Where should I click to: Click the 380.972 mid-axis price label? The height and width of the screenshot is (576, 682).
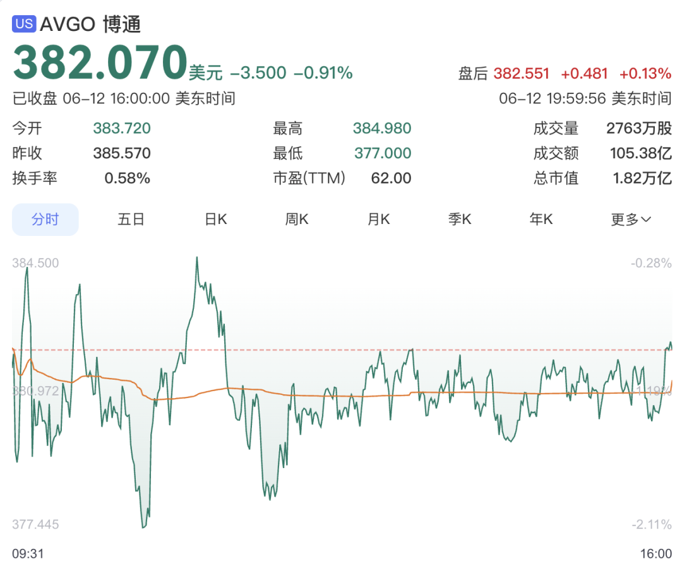(x=35, y=391)
